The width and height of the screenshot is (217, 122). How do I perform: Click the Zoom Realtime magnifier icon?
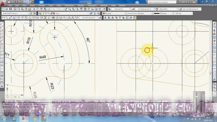point(70,9)
